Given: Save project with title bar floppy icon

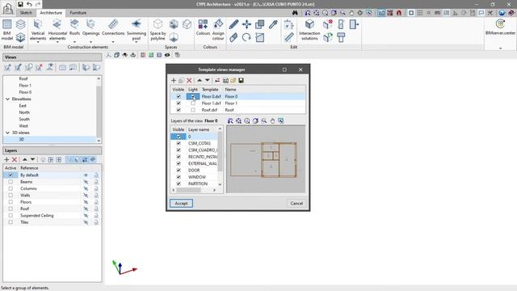Looking at the screenshot, I should click(x=20, y=4).
